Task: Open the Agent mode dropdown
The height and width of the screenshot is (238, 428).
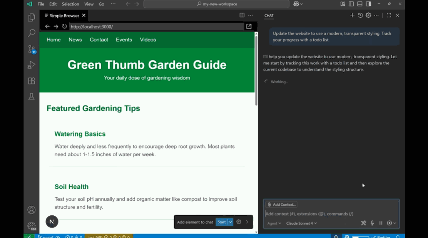Action: pos(274,223)
